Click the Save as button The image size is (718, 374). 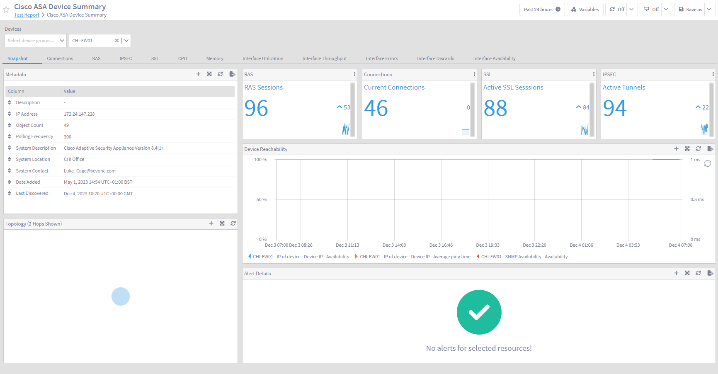pos(690,10)
